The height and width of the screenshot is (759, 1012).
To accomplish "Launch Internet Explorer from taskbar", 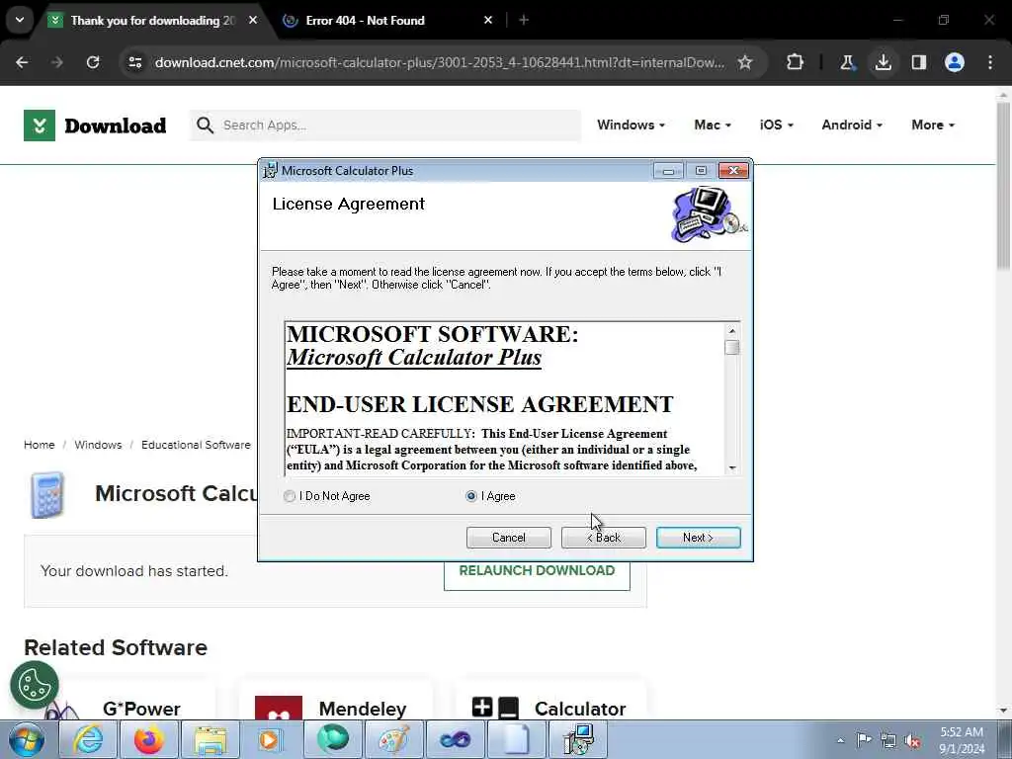I will [x=88, y=739].
